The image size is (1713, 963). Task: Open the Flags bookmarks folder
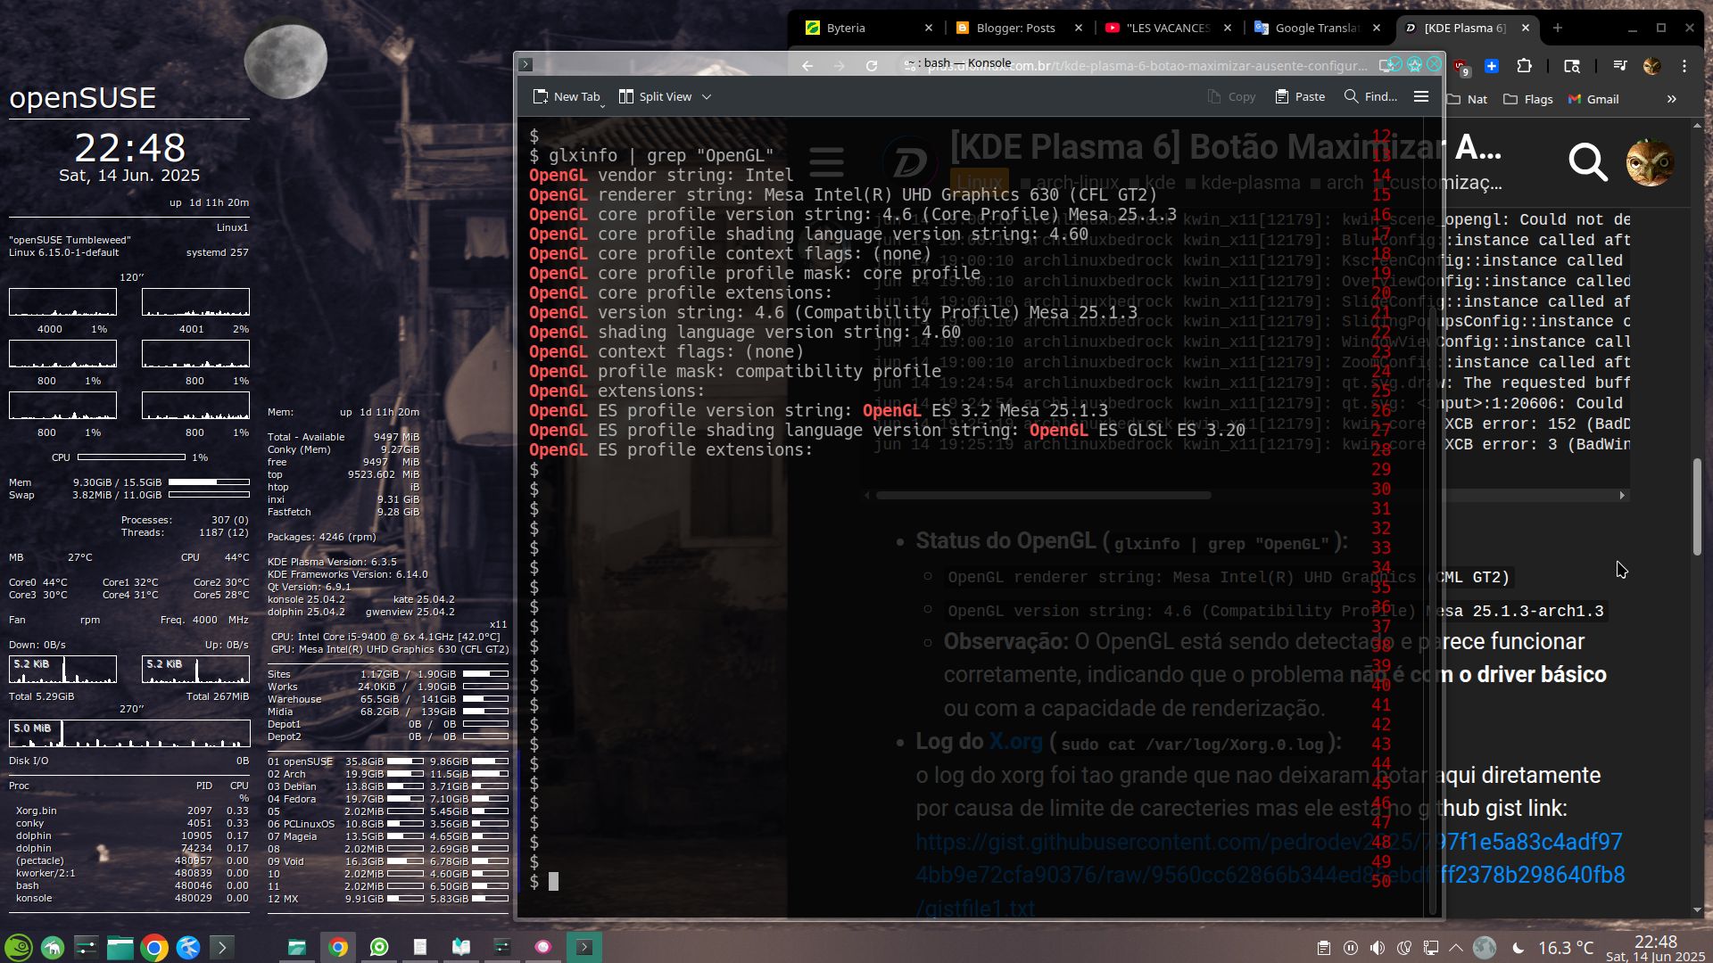coord(1528,99)
